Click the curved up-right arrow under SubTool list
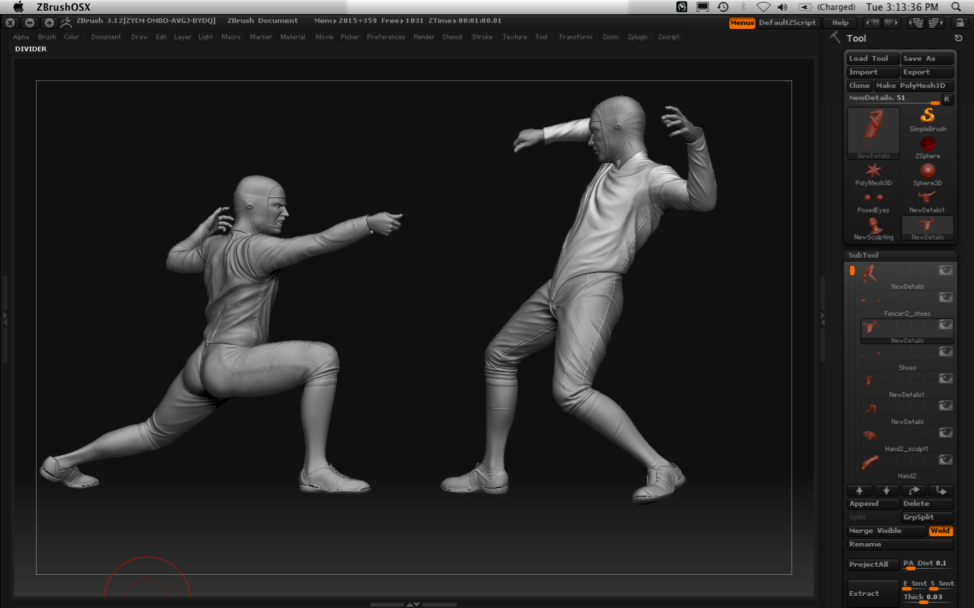 click(x=914, y=490)
